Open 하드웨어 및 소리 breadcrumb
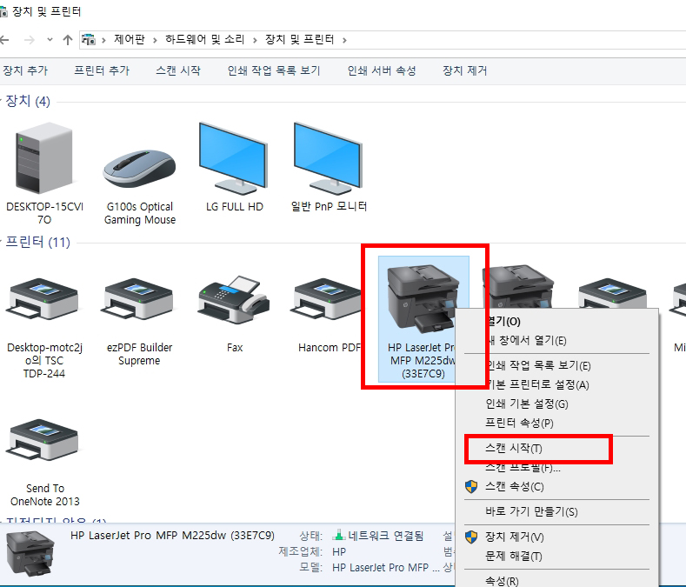The height and width of the screenshot is (587, 686). point(204,40)
